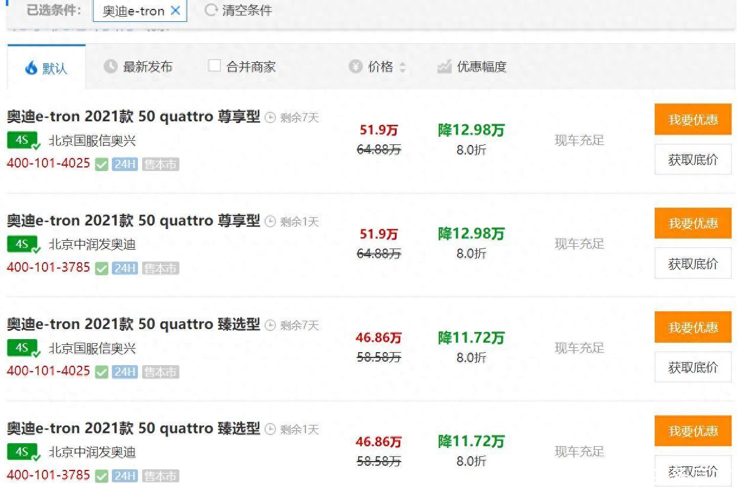Click 我要优惠 for second listing
The width and height of the screenshot is (737, 490).
coord(693,223)
